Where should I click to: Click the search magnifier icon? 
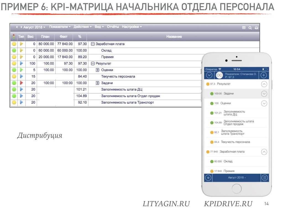tap(250, 28)
